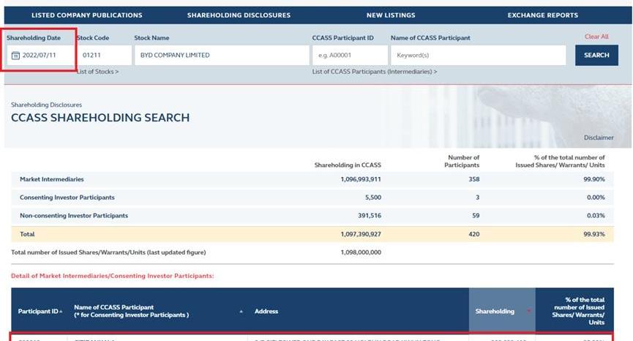Click the Shareholding Disclosures breadcrumb text
The image size is (633, 341).
click(x=46, y=105)
